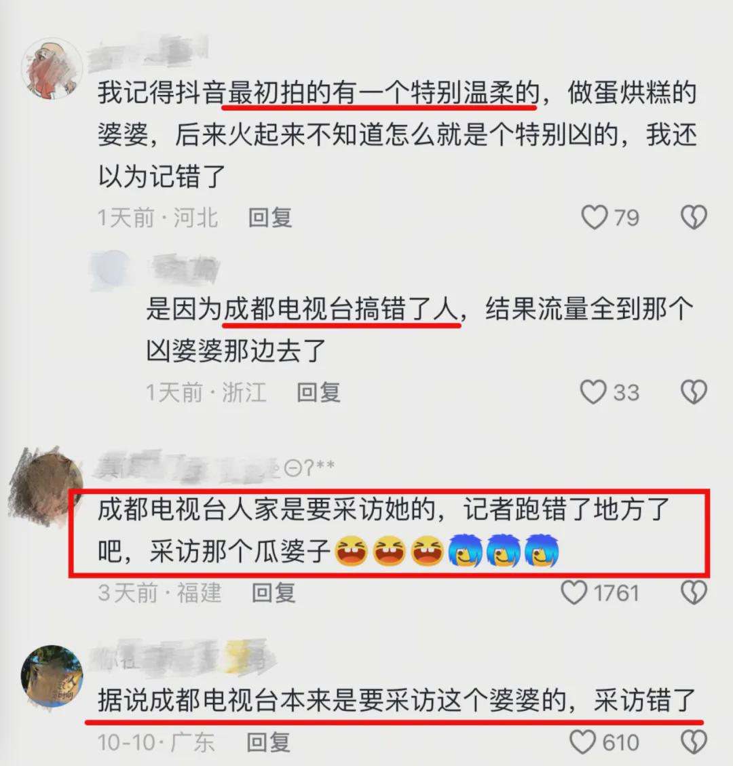Like the Guangdong comment with 610 likes
The image size is (733, 766).
tap(582, 742)
